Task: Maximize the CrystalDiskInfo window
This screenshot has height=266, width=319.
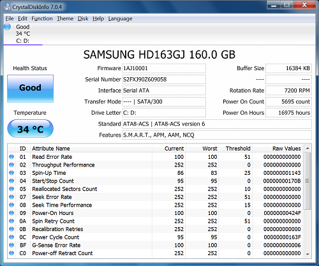Action: pos(287,5)
